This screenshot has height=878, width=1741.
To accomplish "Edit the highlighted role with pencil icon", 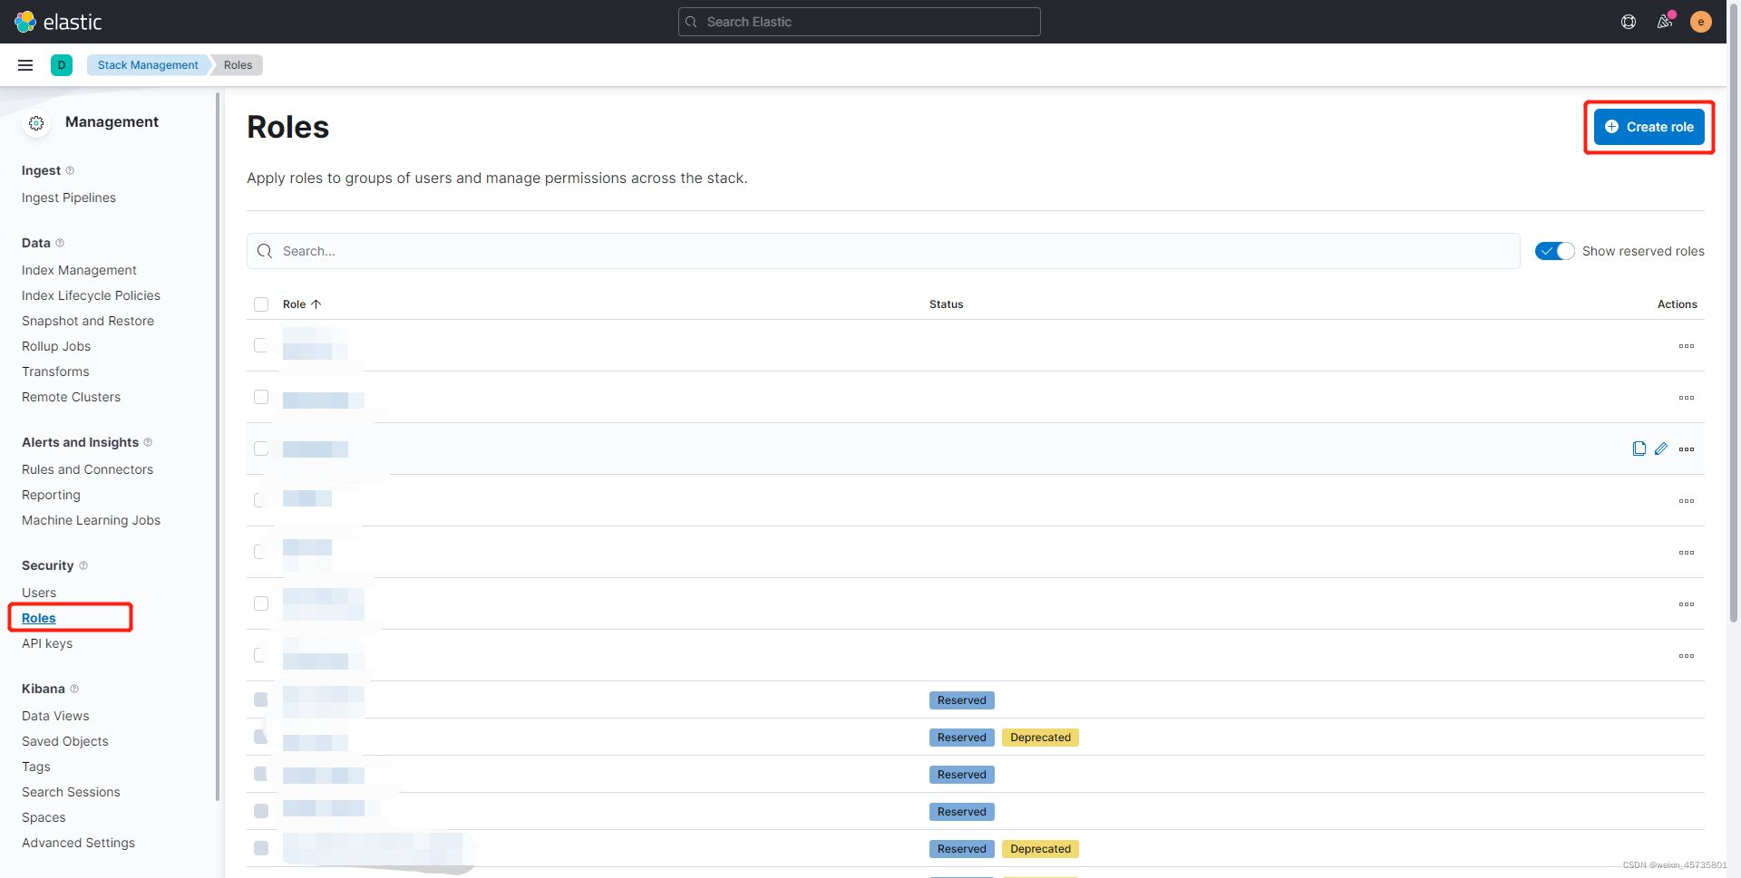I will tap(1661, 449).
